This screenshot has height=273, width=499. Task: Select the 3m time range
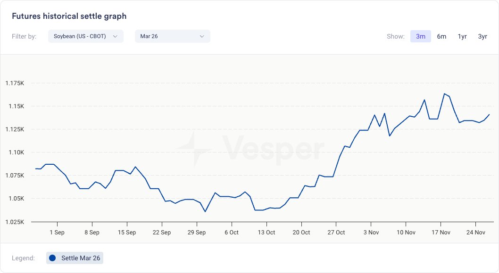420,36
